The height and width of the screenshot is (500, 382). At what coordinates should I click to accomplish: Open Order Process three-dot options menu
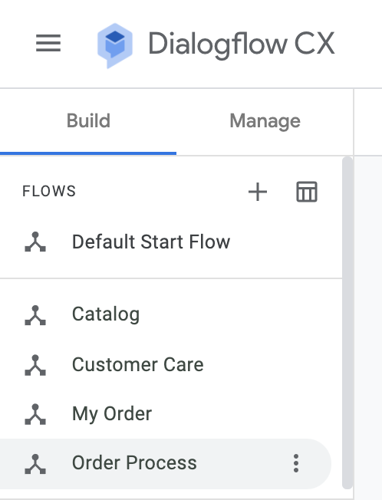tap(296, 463)
